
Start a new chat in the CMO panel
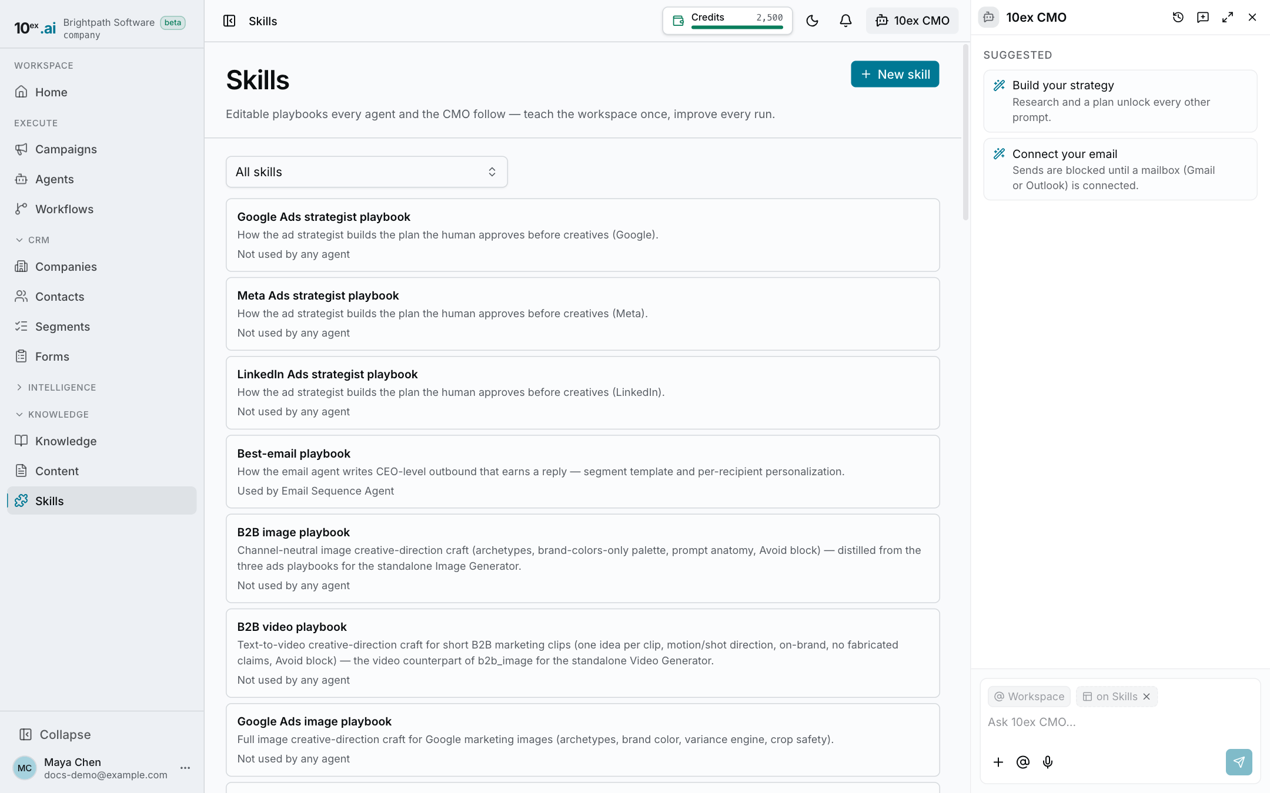(x=1203, y=18)
